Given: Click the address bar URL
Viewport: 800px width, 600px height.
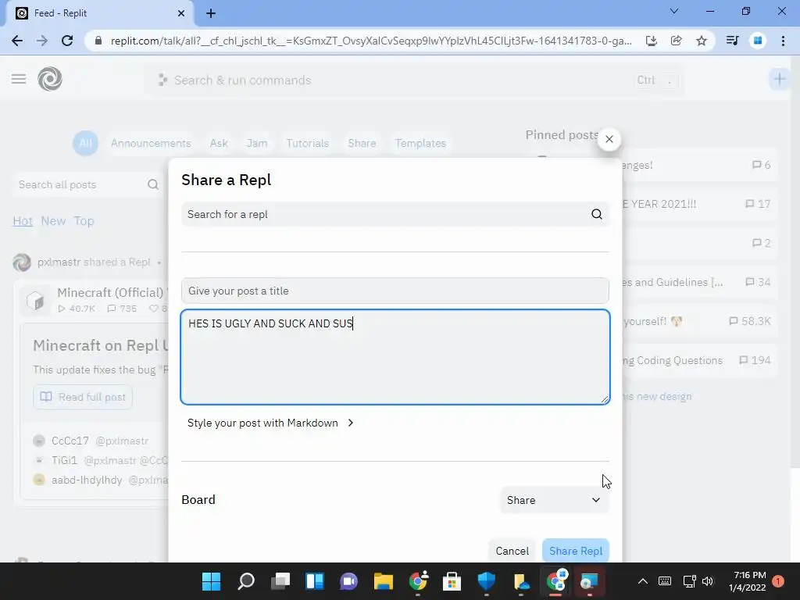Looking at the screenshot, I should point(371,41).
